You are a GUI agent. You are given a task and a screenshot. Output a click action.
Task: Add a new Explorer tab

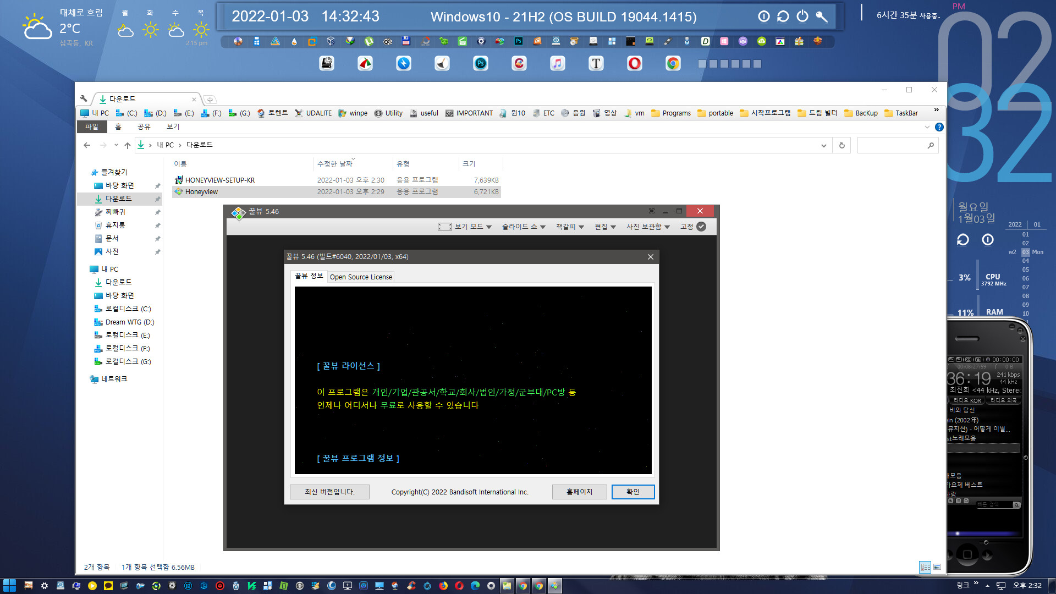(x=210, y=100)
